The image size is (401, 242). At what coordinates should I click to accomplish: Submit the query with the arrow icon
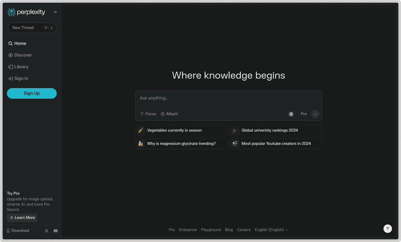(315, 114)
